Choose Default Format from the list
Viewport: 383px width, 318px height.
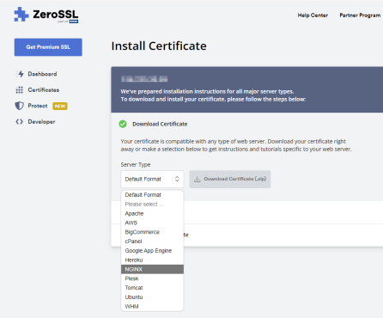pyautogui.click(x=152, y=195)
